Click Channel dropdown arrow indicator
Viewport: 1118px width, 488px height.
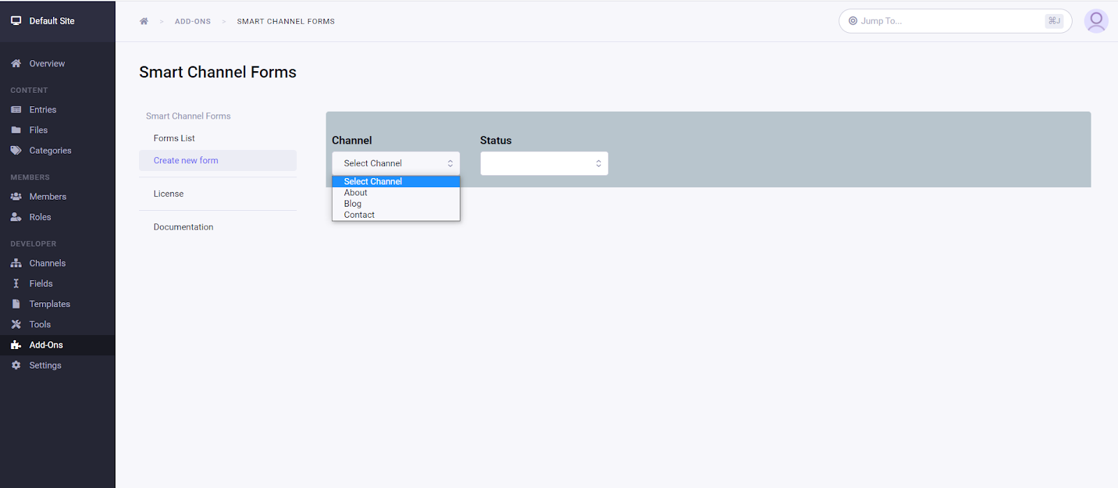(450, 163)
